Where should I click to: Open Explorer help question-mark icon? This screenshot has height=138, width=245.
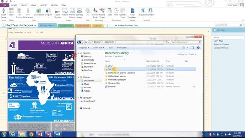198,48
